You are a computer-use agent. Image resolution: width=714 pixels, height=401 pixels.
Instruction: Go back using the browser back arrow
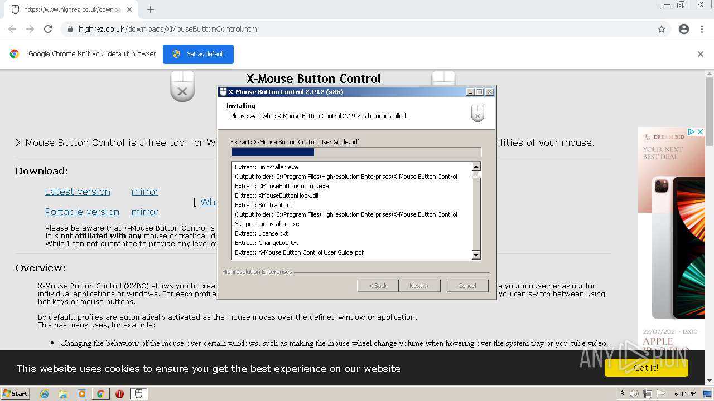point(12,29)
